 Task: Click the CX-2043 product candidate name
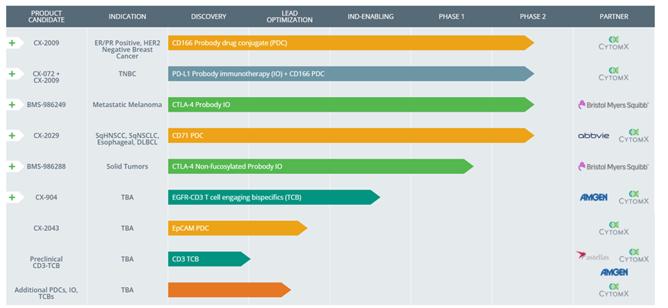[x=46, y=229]
